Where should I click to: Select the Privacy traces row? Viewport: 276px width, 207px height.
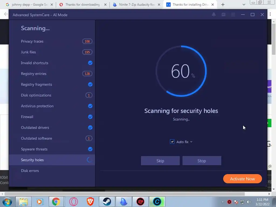[52, 41]
